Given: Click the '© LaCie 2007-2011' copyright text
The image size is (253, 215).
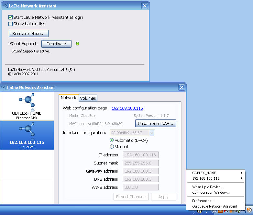Looking at the screenshot, I should click(x=23, y=74).
